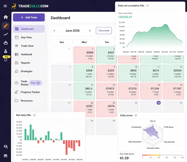
Task: Open the trend line chart icon
Action: pyautogui.click(x=6, y=34)
